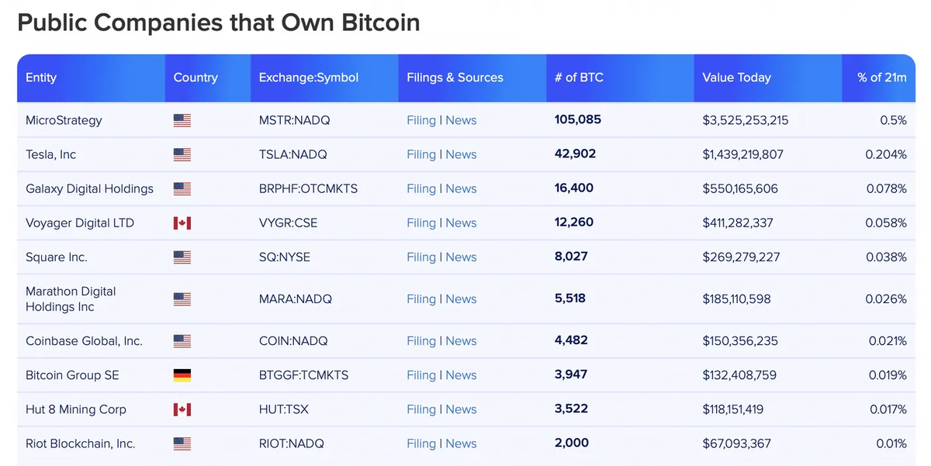The image size is (931, 466).
Task: Open Tesla News link
Action: coord(461,154)
